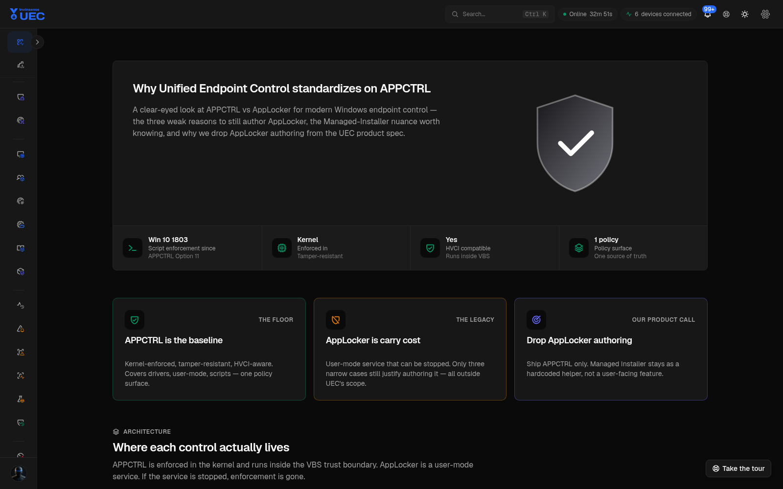The height and width of the screenshot is (489, 783).
Task: Select the Drop AppLocker authoring card
Action: click(x=611, y=349)
